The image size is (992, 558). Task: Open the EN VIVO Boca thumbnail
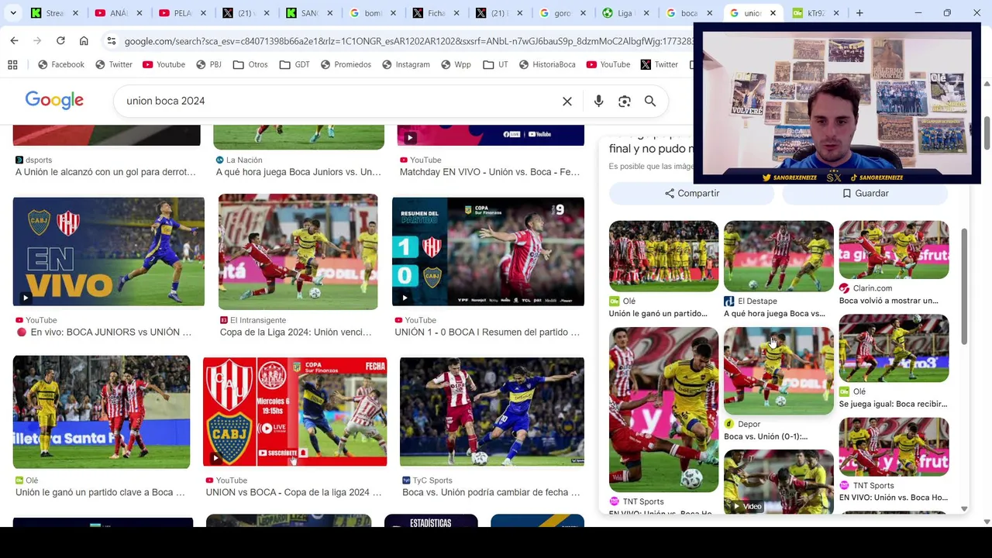tap(108, 252)
